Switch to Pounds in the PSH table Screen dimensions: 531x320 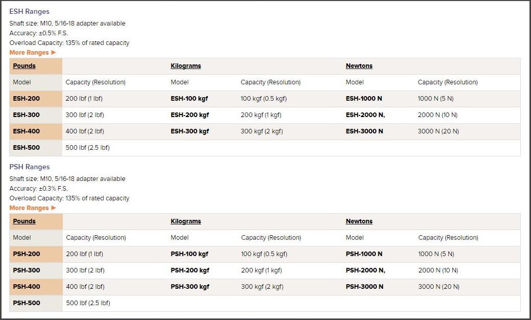click(x=25, y=221)
